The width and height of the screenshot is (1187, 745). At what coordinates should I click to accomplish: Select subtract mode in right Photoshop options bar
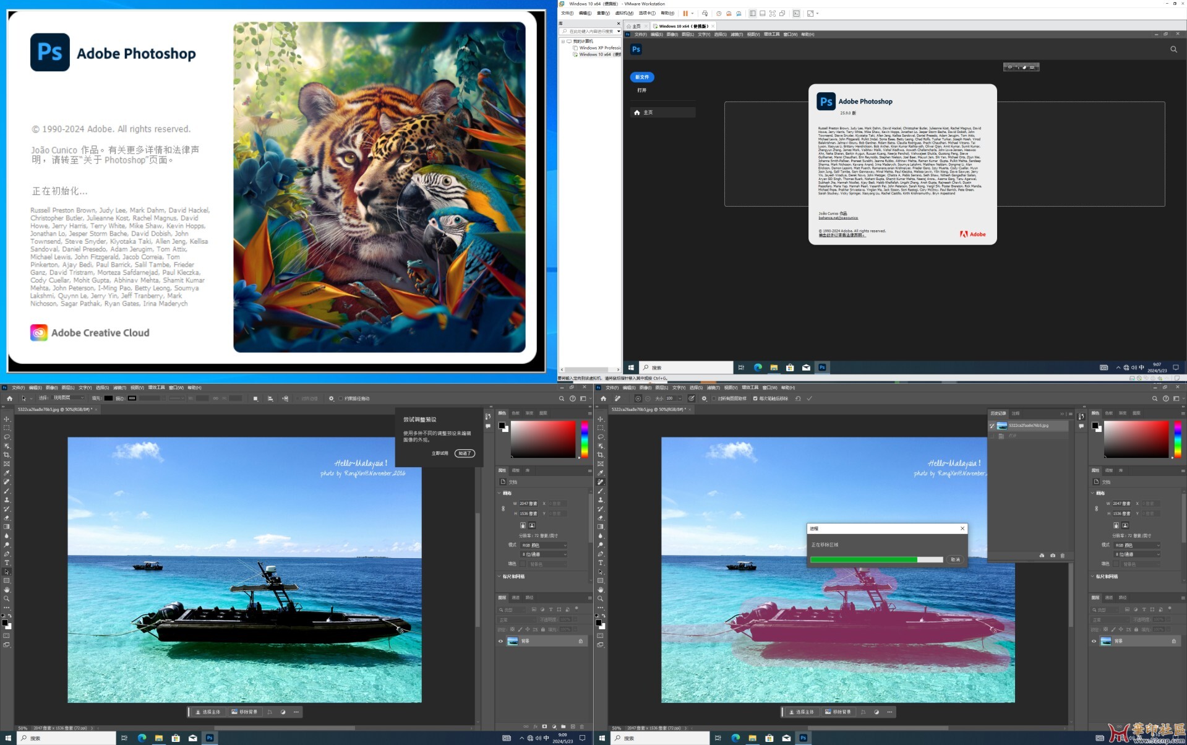coord(648,398)
